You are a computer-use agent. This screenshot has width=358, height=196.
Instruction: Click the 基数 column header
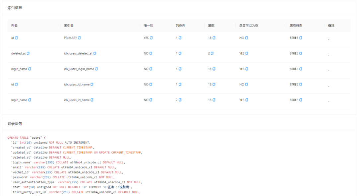211,26
